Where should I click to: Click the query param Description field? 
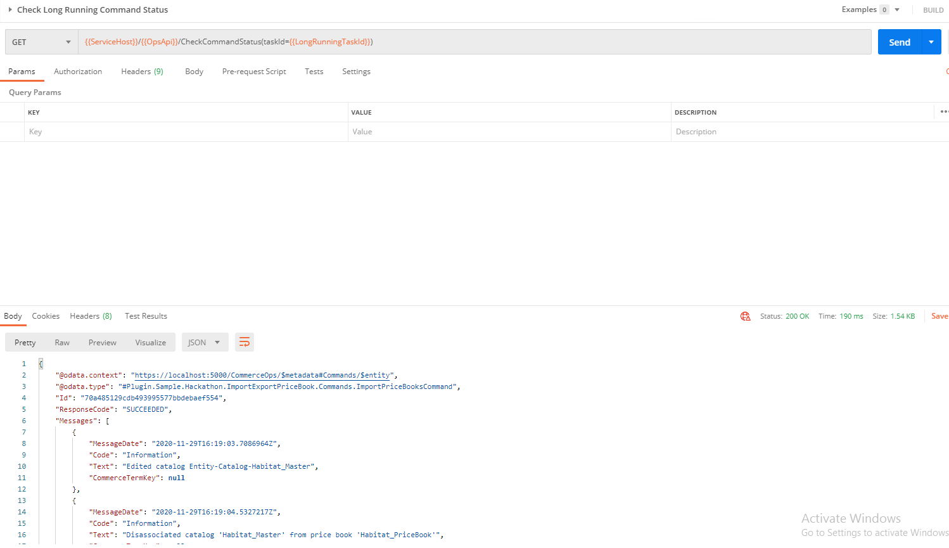click(810, 132)
